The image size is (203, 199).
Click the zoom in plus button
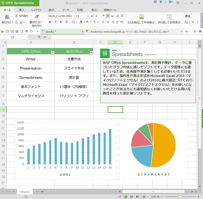click(x=199, y=197)
